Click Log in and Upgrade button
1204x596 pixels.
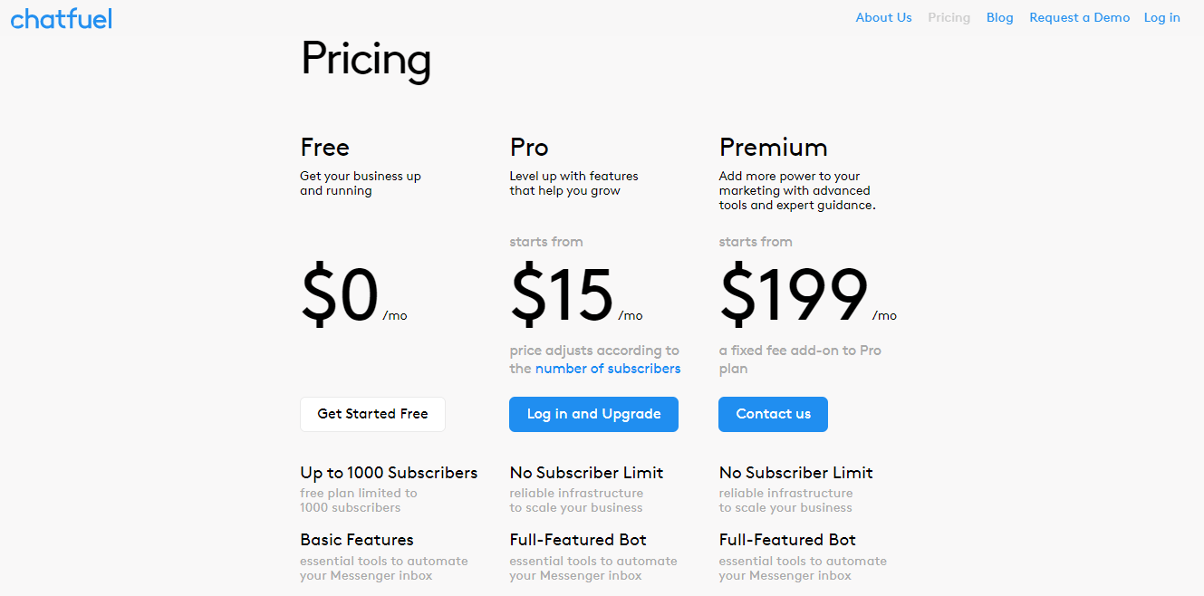[593, 414]
